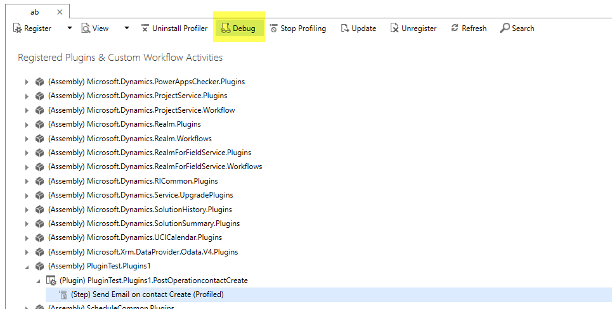The image size is (612, 309).
Task: Expand the RICommon.Plugins assembly
Action: click(27, 181)
